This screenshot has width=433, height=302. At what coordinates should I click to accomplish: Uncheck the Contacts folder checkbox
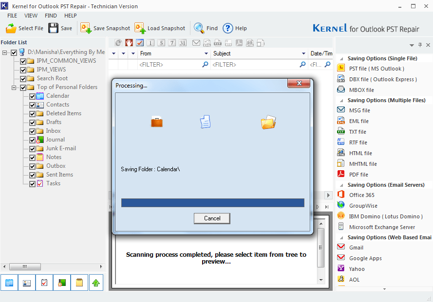tap(32, 105)
